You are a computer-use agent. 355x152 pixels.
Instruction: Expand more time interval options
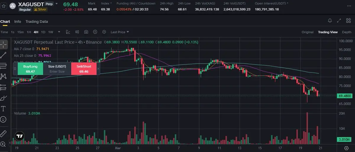tap(59, 32)
